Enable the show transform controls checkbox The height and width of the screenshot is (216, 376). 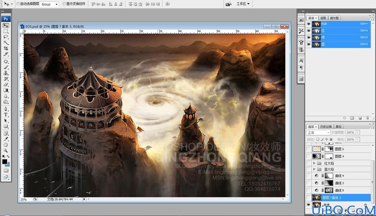point(64,4)
